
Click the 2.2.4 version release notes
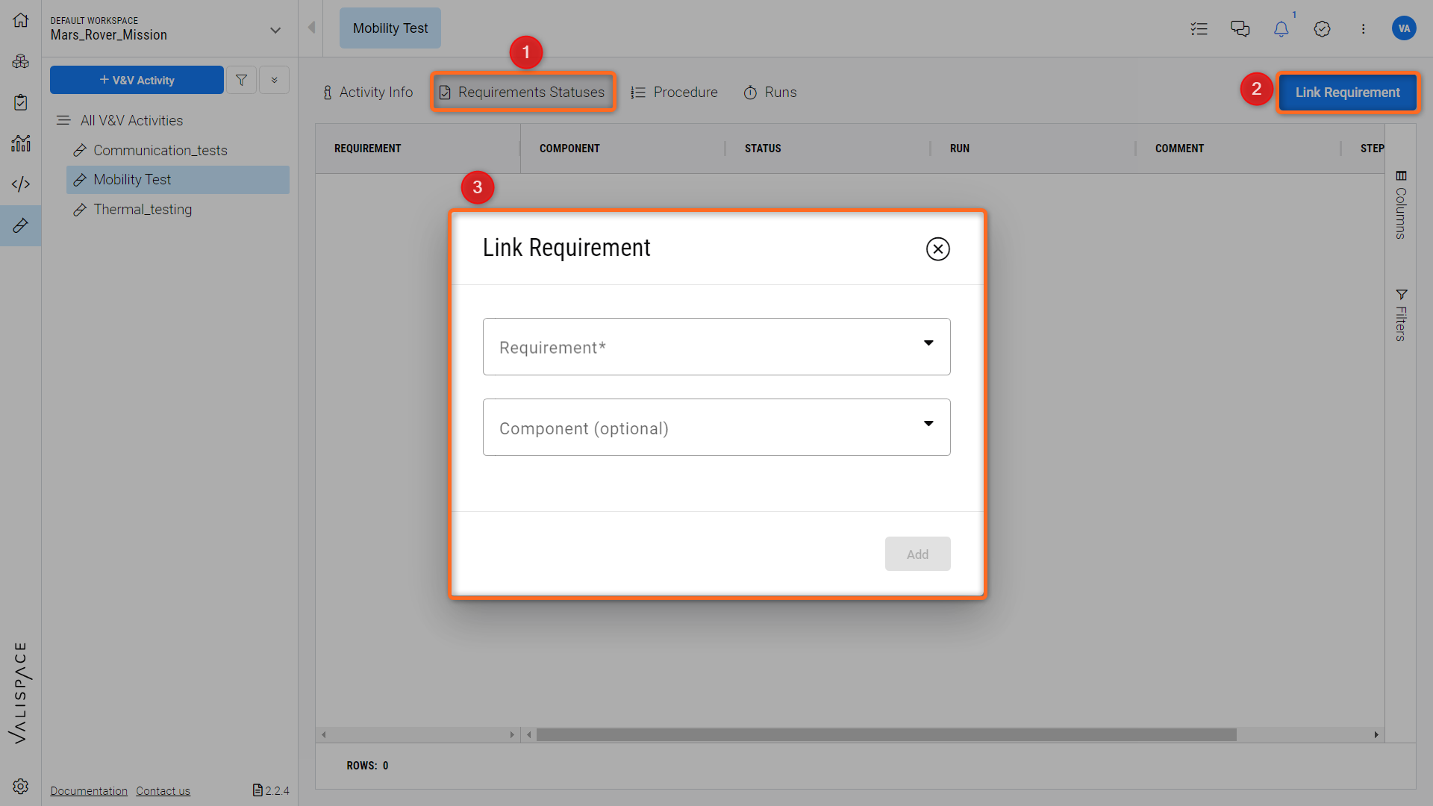click(271, 790)
